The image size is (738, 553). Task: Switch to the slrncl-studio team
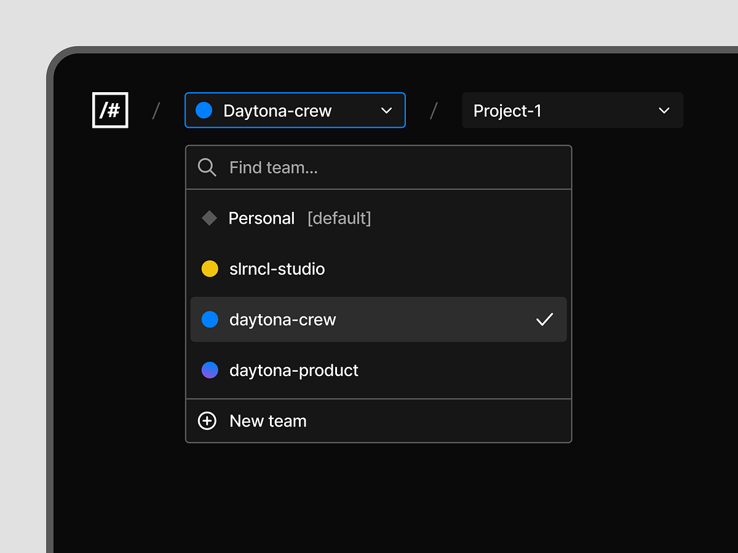[277, 269]
